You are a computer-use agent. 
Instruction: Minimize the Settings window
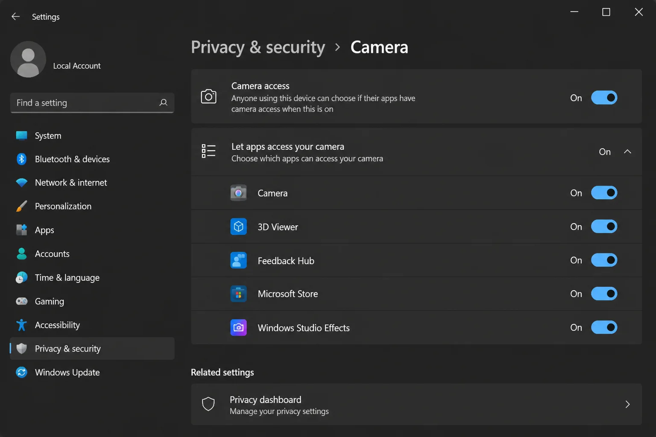click(x=574, y=12)
